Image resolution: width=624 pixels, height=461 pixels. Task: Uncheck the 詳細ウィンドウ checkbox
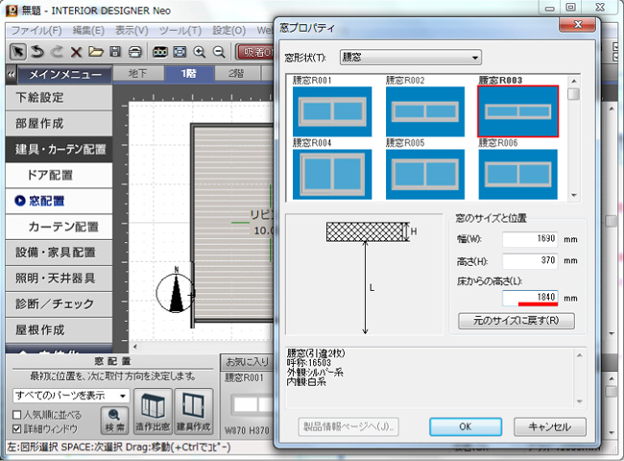19,427
